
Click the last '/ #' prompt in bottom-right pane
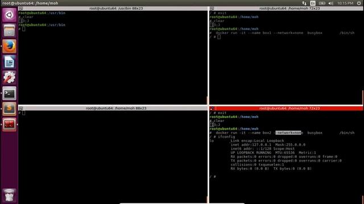tap(213, 177)
